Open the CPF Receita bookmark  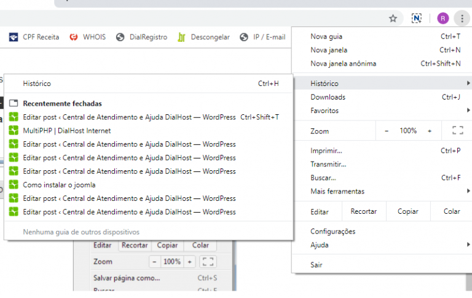coord(34,37)
